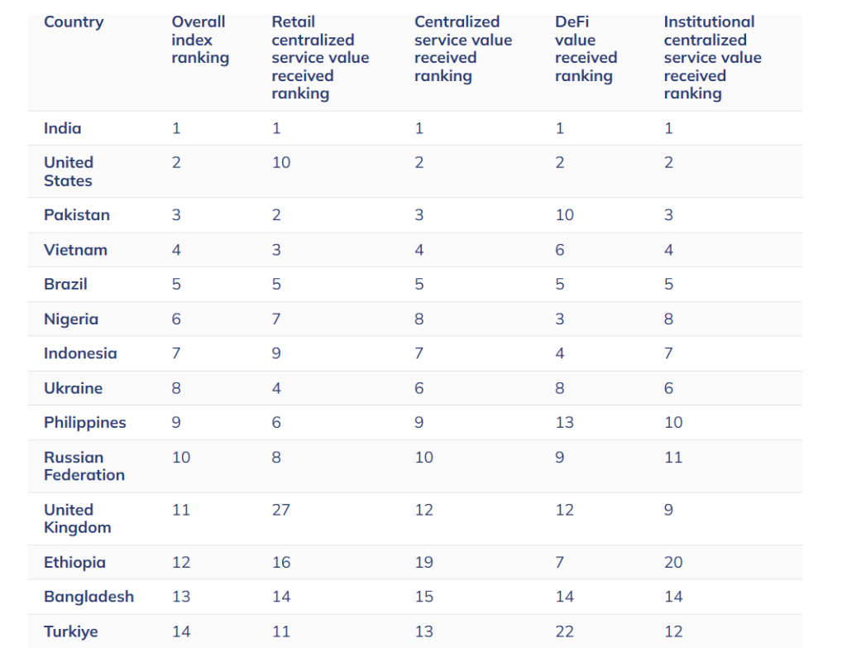Click the Institutional centralized service value header

[712, 57]
